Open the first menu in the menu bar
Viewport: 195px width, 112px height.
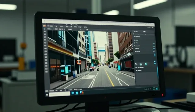50,26
